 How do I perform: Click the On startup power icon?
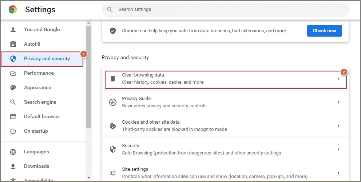(x=13, y=131)
